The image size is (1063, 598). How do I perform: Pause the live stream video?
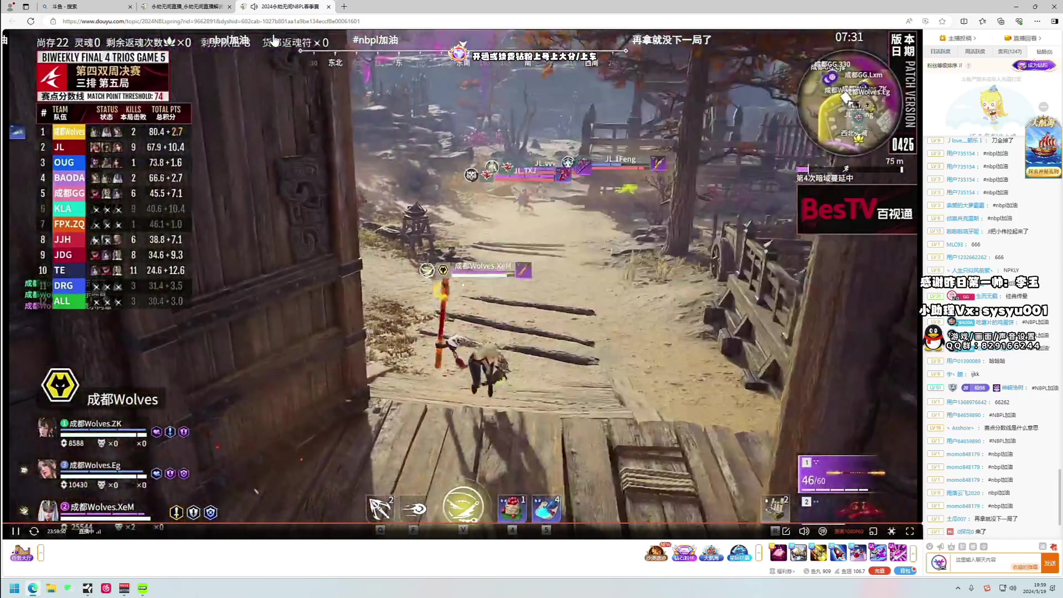16,531
